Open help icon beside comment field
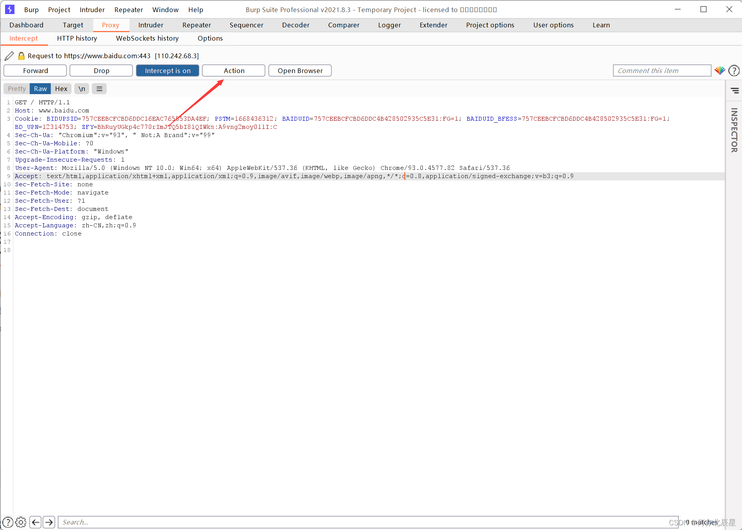This screenshot has height=530, width=742. tap(734, 71)
